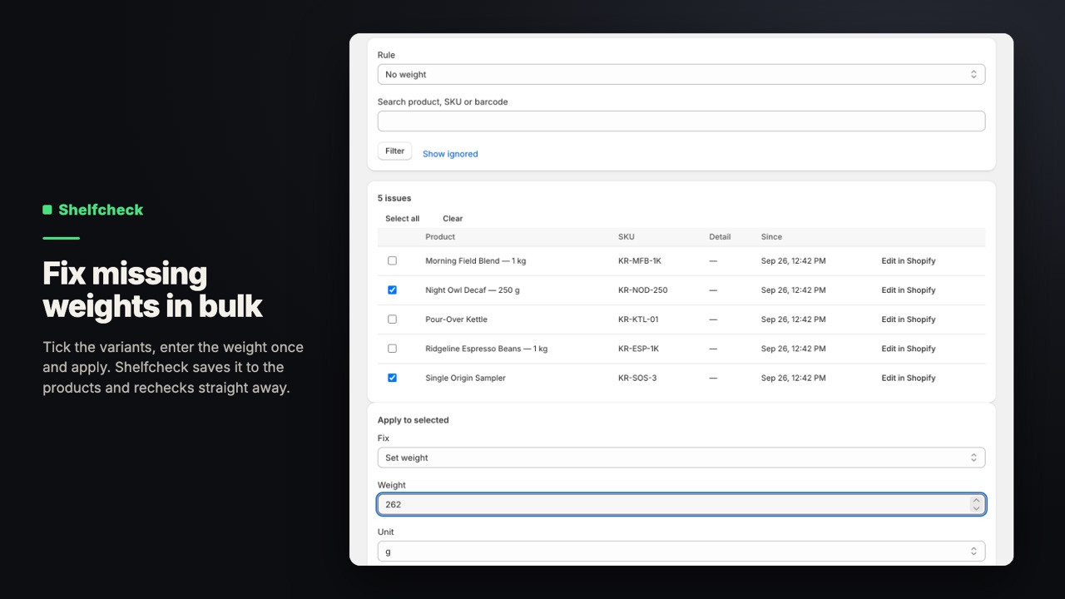Image resolution: width=1065 pixels, height=599 pixels.
Task: Click the Since column header
Action: coord(771,237)
